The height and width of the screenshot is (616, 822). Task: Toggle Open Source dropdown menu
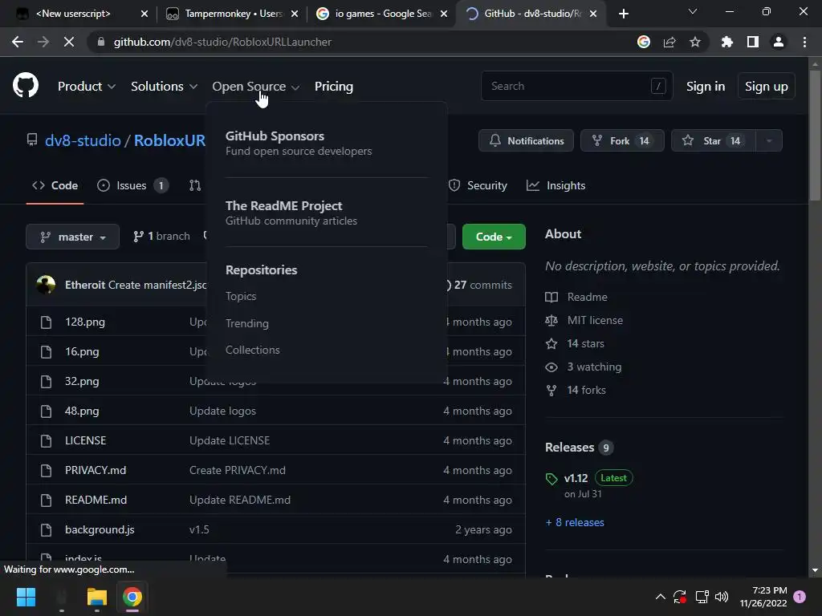point(256,87)
